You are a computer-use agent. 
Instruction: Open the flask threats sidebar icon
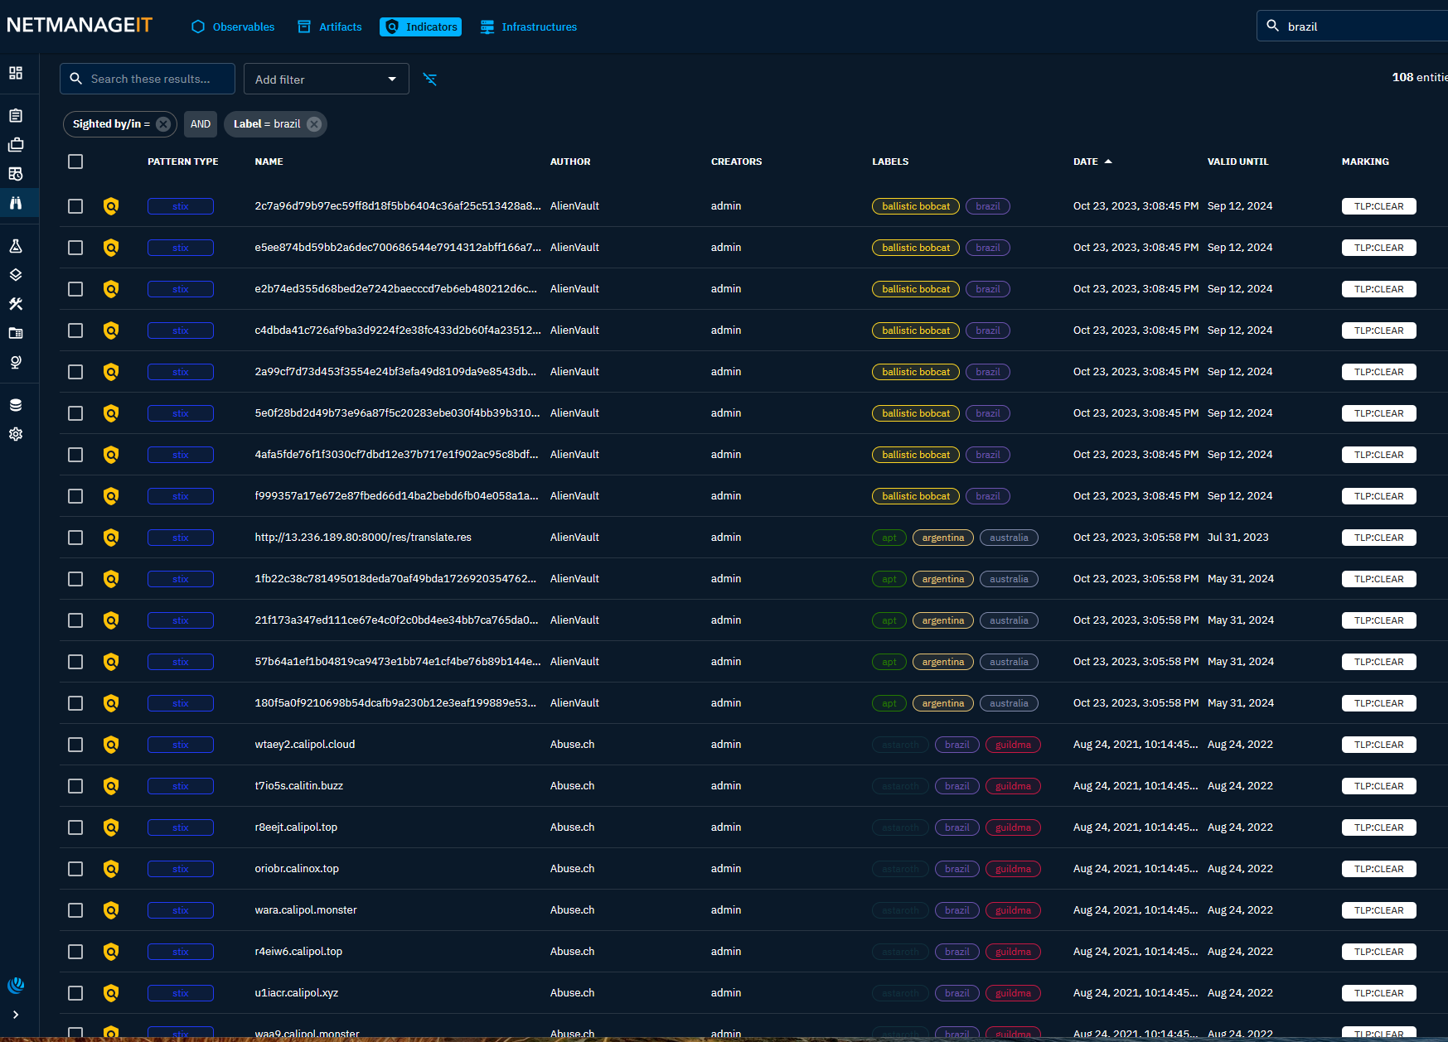click(16, 246)
